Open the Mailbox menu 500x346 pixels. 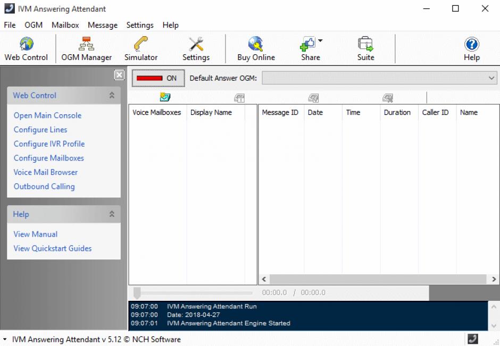coord(65,25)
